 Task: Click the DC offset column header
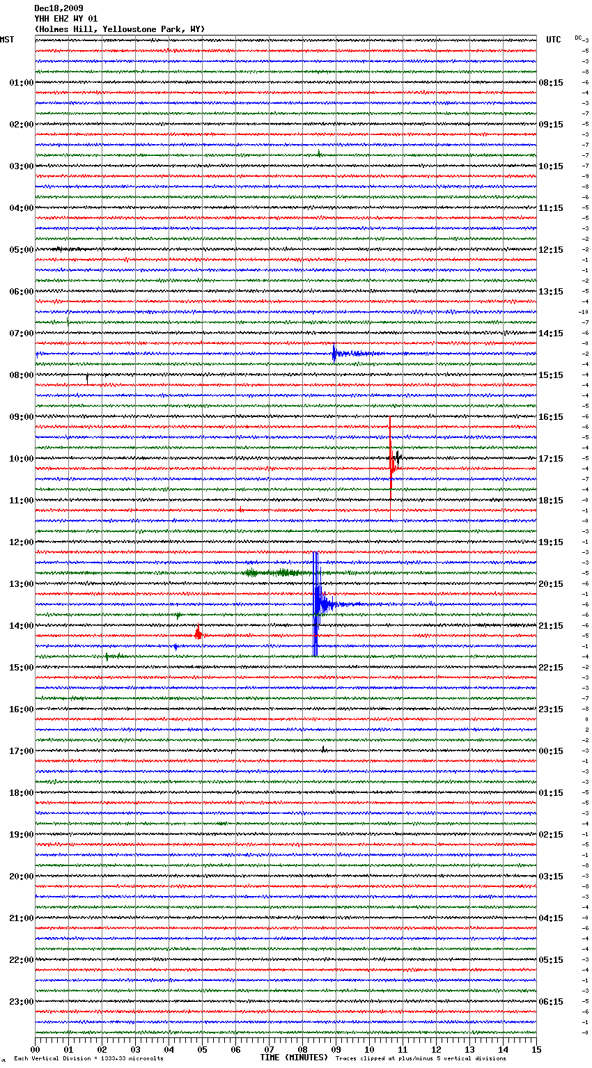579,38
